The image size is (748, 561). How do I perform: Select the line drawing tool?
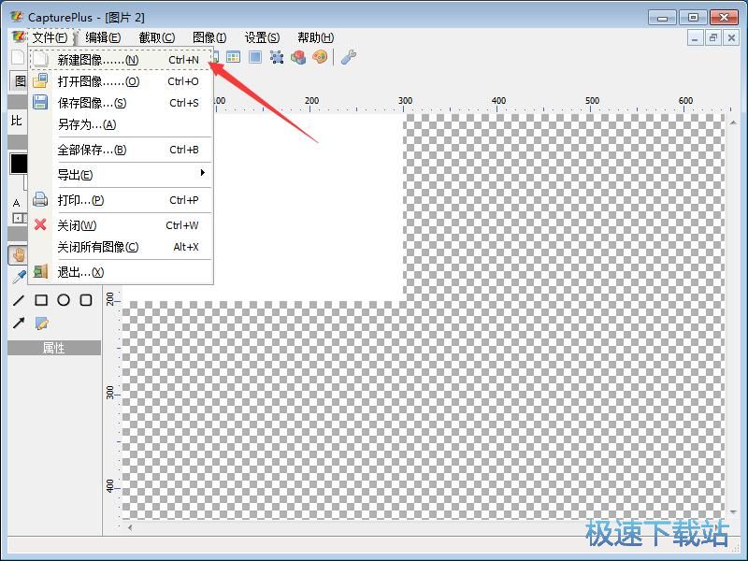[x=19, y=300]
